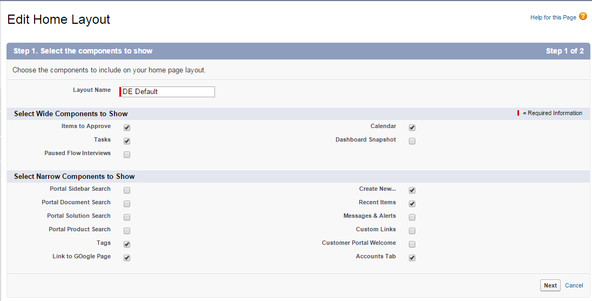
Task: Enable the Dashboard Snapshot checkbox
Action: pyautogui.click(x=412, y=142)
